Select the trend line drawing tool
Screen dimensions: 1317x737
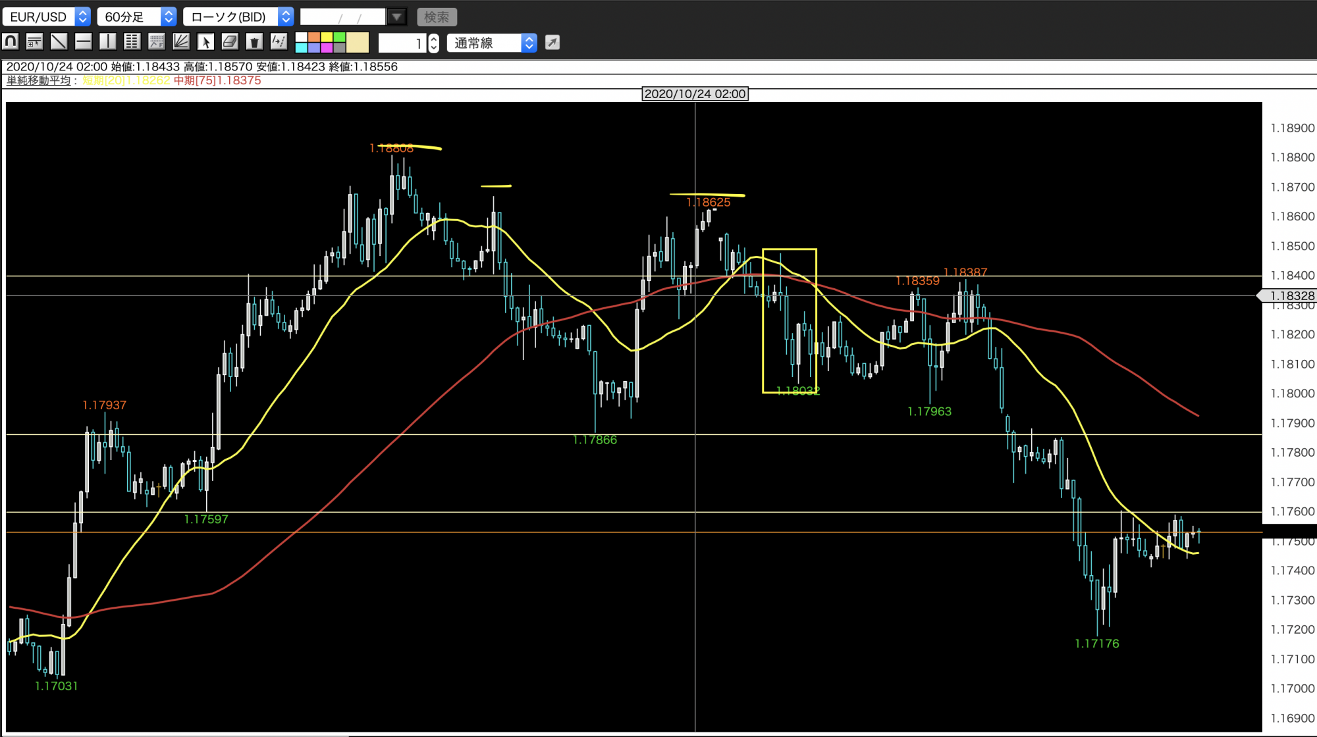[59, 42]
